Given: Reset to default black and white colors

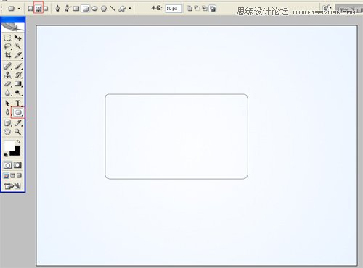Looking at the screenshot, I should click(x=5, y=154).
